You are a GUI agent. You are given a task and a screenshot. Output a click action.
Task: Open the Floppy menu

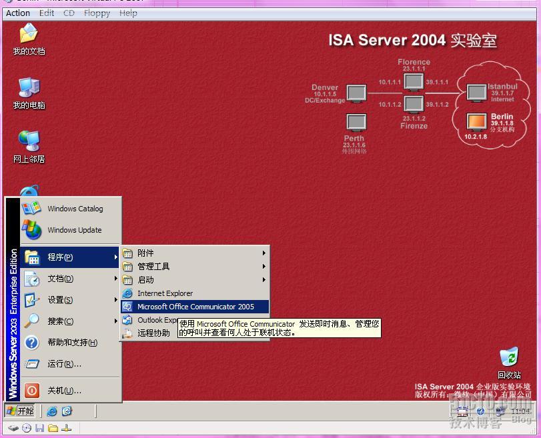pos(97,13)
